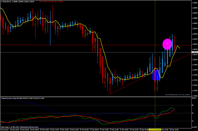Image resolution: width=198 pixels, height=131 pixels.
Task: Select the magenta circle marker on chart
Action: point(167,44)
